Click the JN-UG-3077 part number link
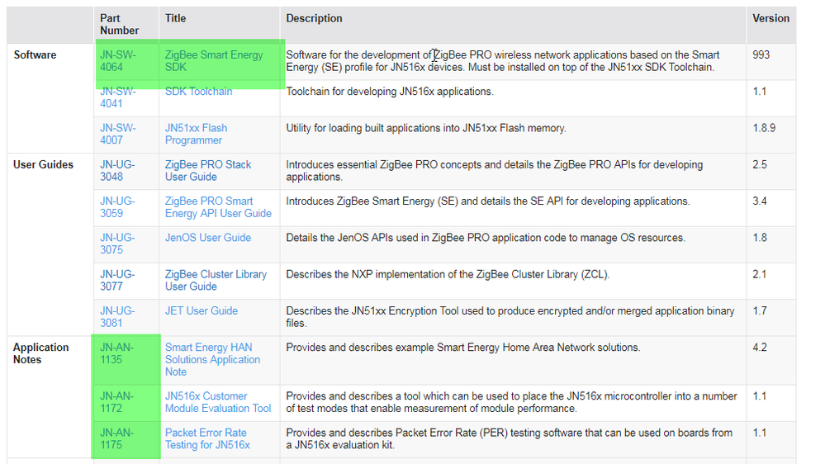825x464 pixels. tap(117, 281)
